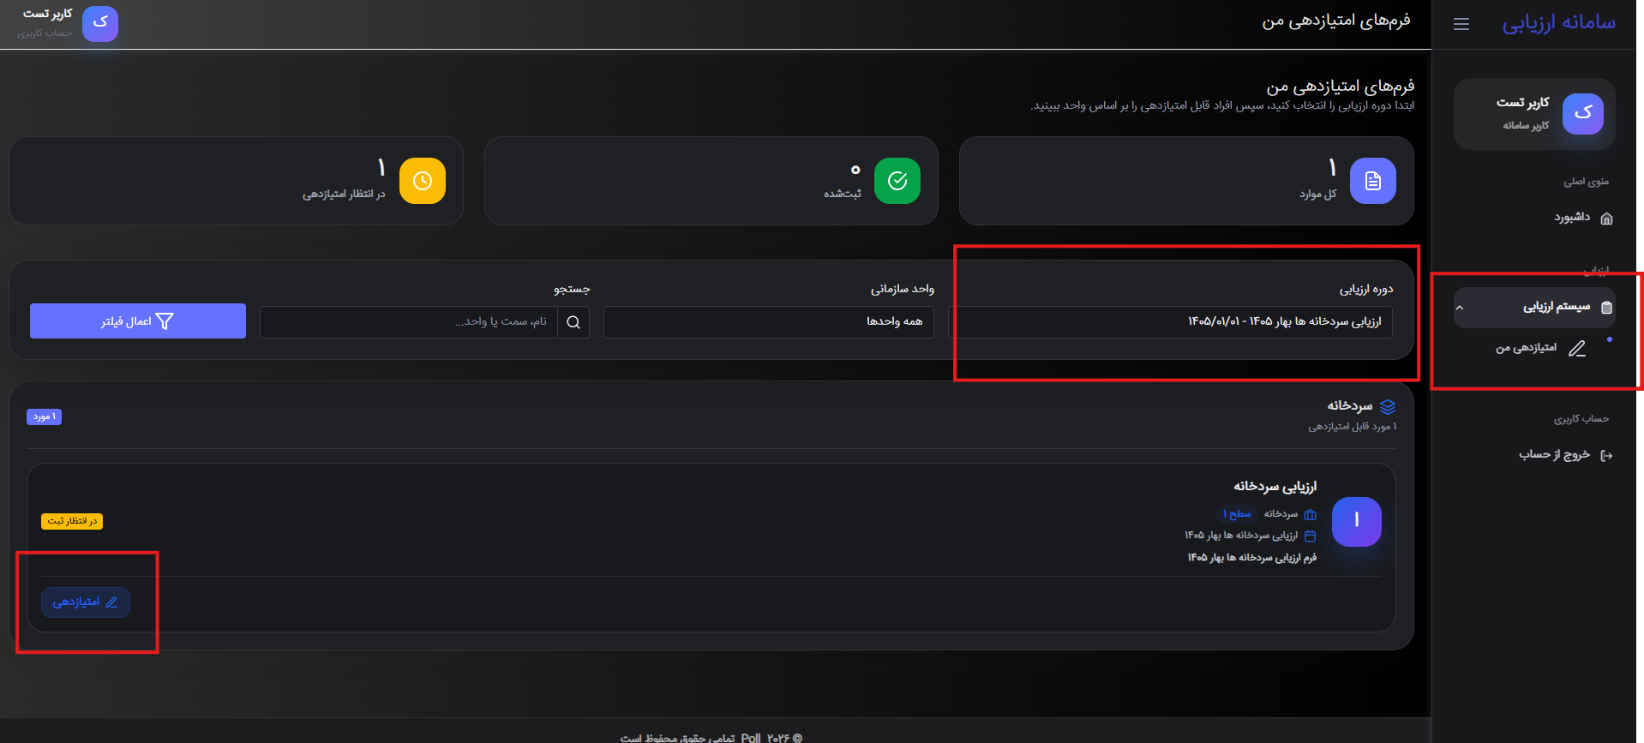Open the واحد سازمانی dropdown showing همه واحدها
Screen dimensions: 1644x743
[769, 321]
